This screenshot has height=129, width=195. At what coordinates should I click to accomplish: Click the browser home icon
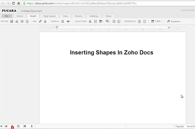[x=19, y=3]
